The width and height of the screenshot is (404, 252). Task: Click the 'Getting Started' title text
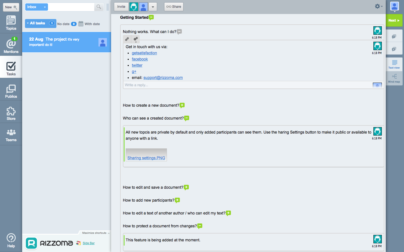coord(134,17)
